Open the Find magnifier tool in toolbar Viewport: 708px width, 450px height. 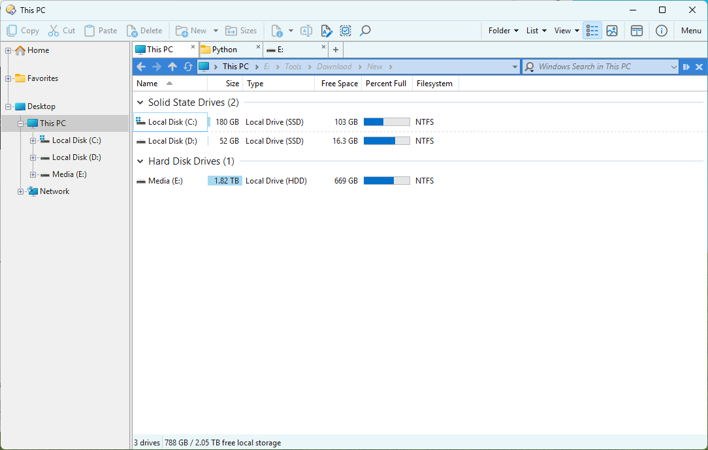(365, 31)
